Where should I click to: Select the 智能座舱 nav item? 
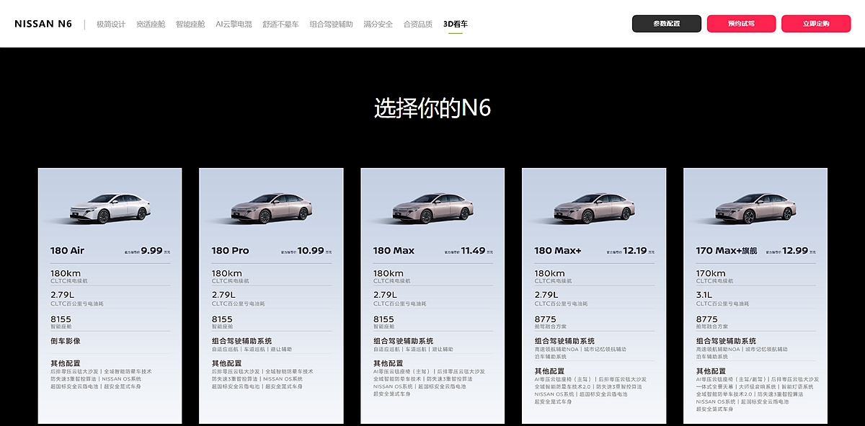point(190,24)
